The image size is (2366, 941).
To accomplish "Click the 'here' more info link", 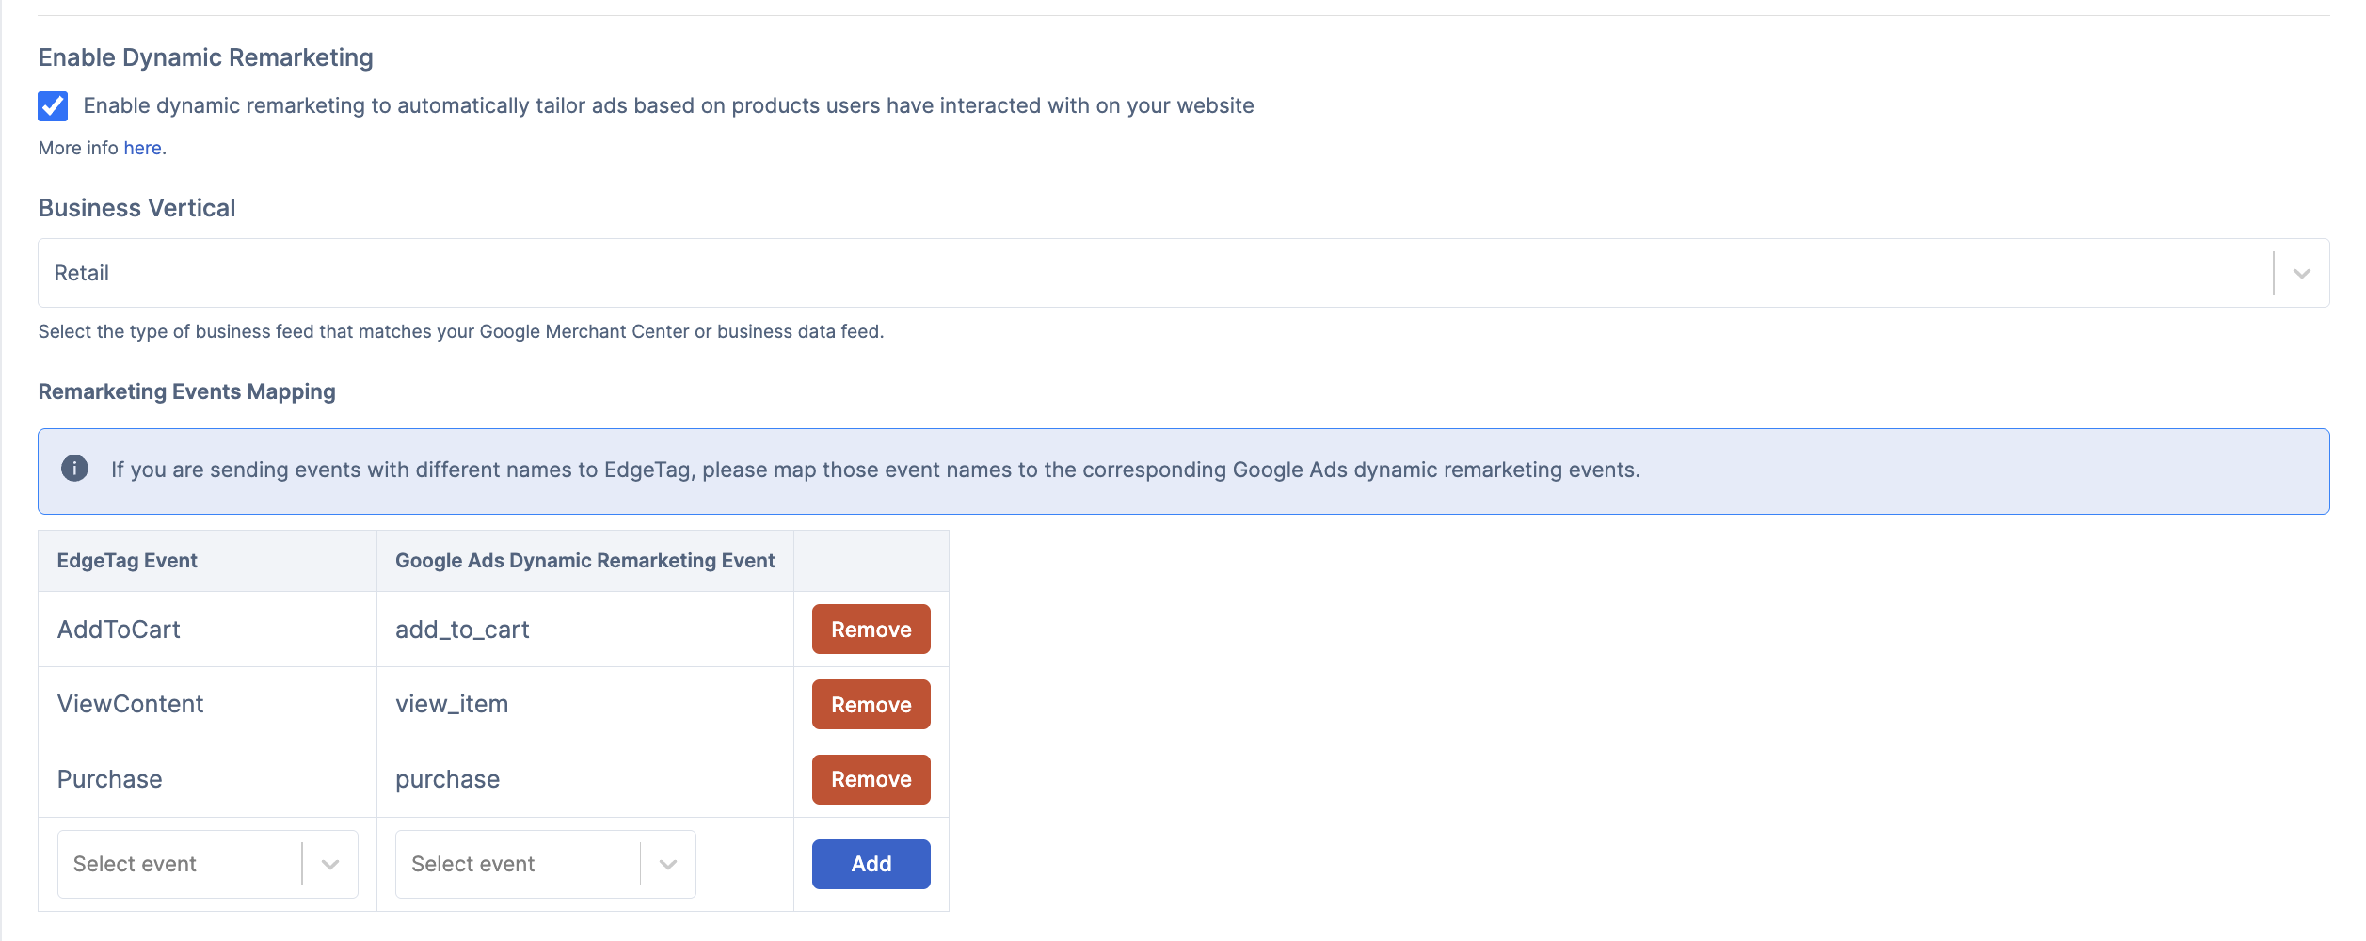I will pyautogui.click(x=142, y=148).
